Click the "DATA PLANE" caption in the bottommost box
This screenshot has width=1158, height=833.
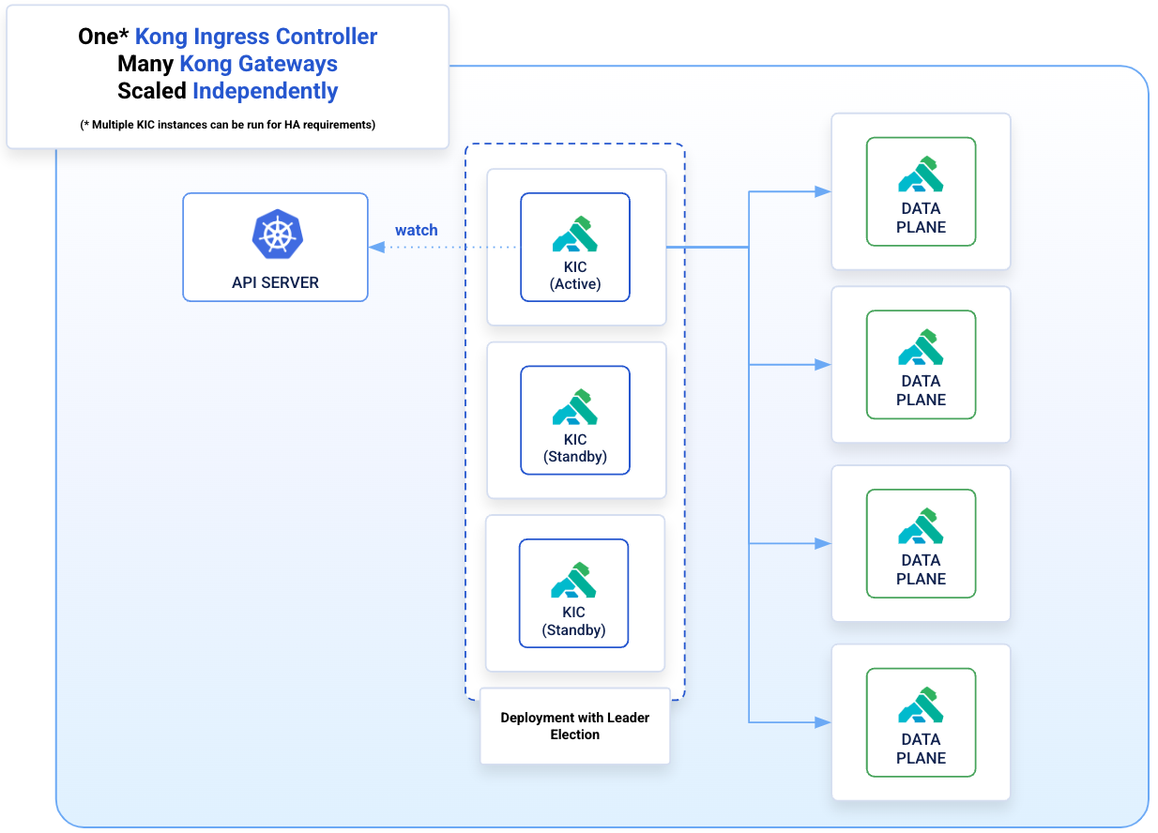(921, 749)
